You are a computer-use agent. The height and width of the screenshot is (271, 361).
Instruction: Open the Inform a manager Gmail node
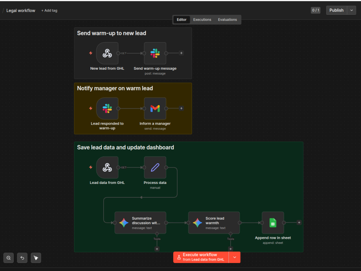coord(155,108)
